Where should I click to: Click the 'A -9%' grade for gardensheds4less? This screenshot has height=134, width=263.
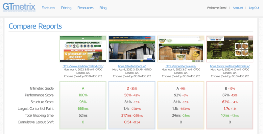[x=181, y=88]
